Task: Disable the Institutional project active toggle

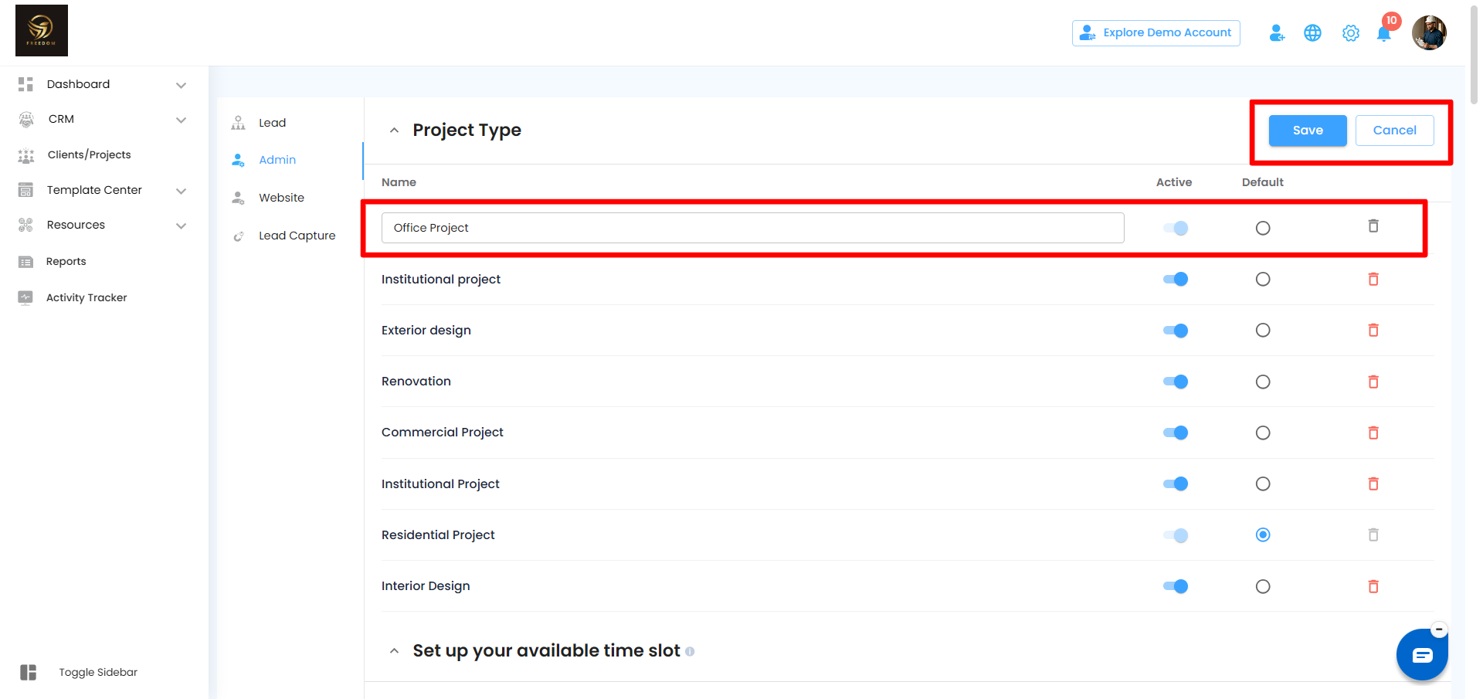Action: [1176, 280]
